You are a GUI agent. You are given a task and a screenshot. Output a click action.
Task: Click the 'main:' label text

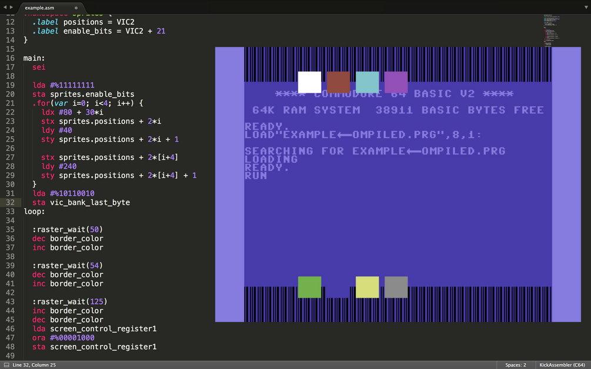pos(34,58)
